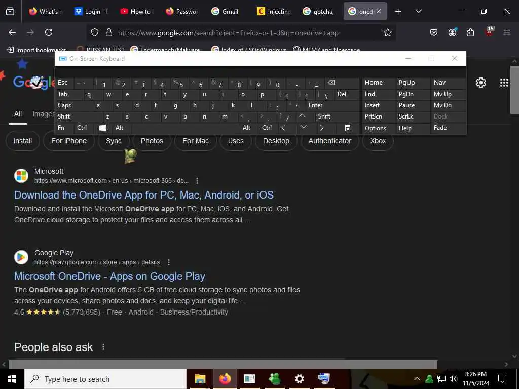Click the page horizontal scrollbar
Screen dimensions: 519x389
(x=223, y=364)
